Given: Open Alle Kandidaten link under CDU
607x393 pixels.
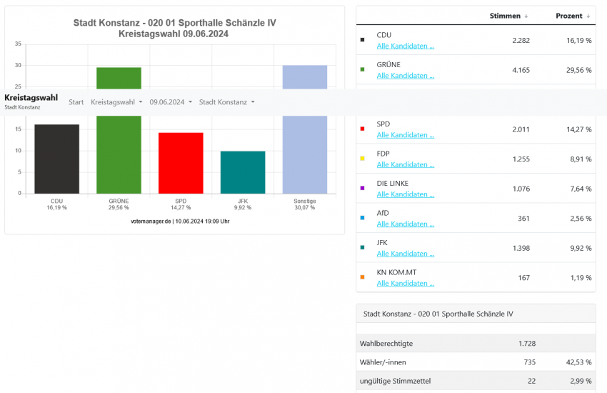Looking at the screenshot, I should pos(405,46).
